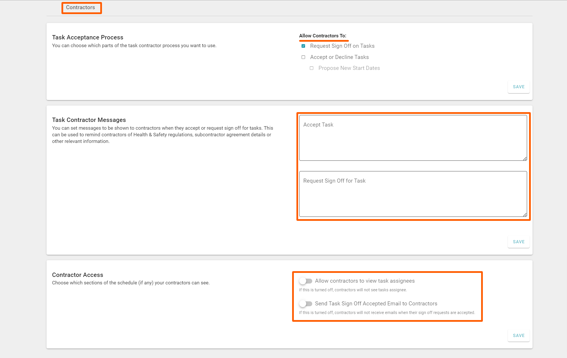Click the Allow Contractors To label
This screenshot has width=567, height=358.
pyautogui.click(x=323, y=36)
